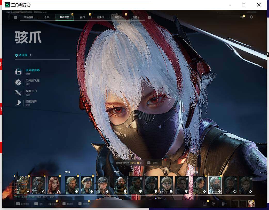Select the 闪光巡飞器 skill icon
Image resolution: width=269 pixels, height=210 pixels.
pos(18,82)
